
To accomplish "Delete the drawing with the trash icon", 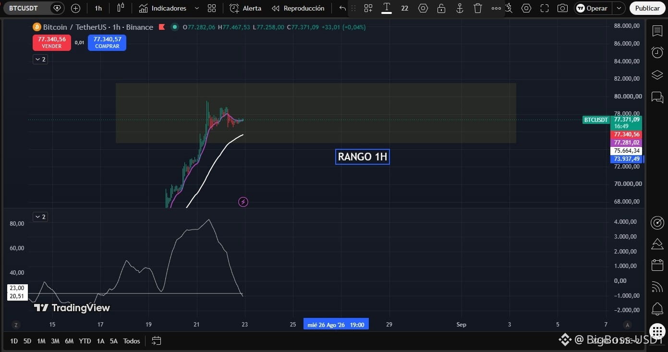I will (x=478, y=8).
